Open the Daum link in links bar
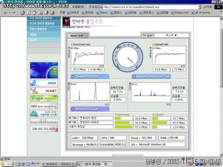Viewport: 223px width, 167px height. 102,12
